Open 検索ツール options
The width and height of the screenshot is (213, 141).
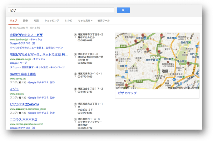(x=104, y=21)
